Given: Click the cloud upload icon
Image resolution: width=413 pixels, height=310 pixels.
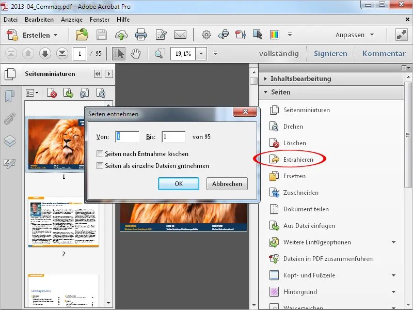Looking at the screenshot, I should (121, 35).
